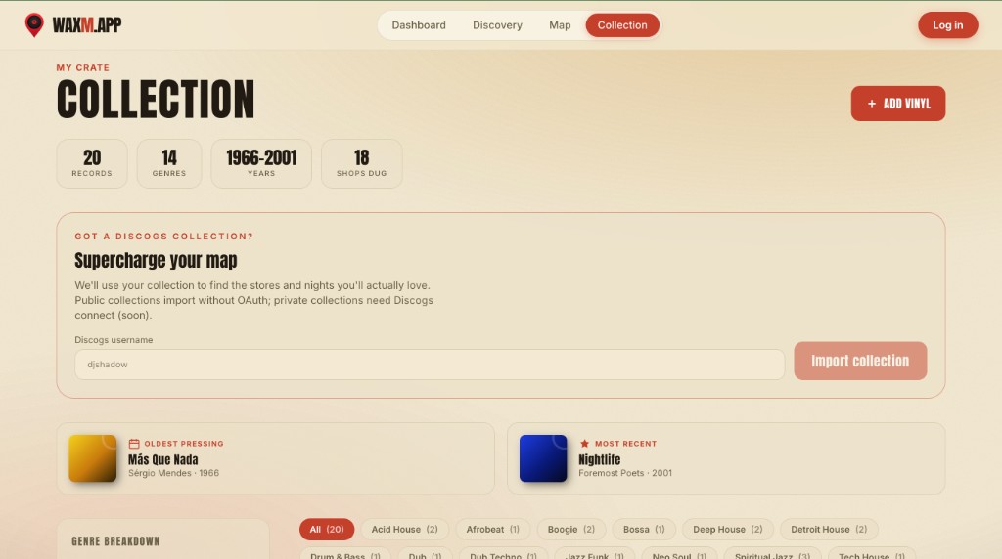Switch to the Discovery tab

(x=497, y=25)
